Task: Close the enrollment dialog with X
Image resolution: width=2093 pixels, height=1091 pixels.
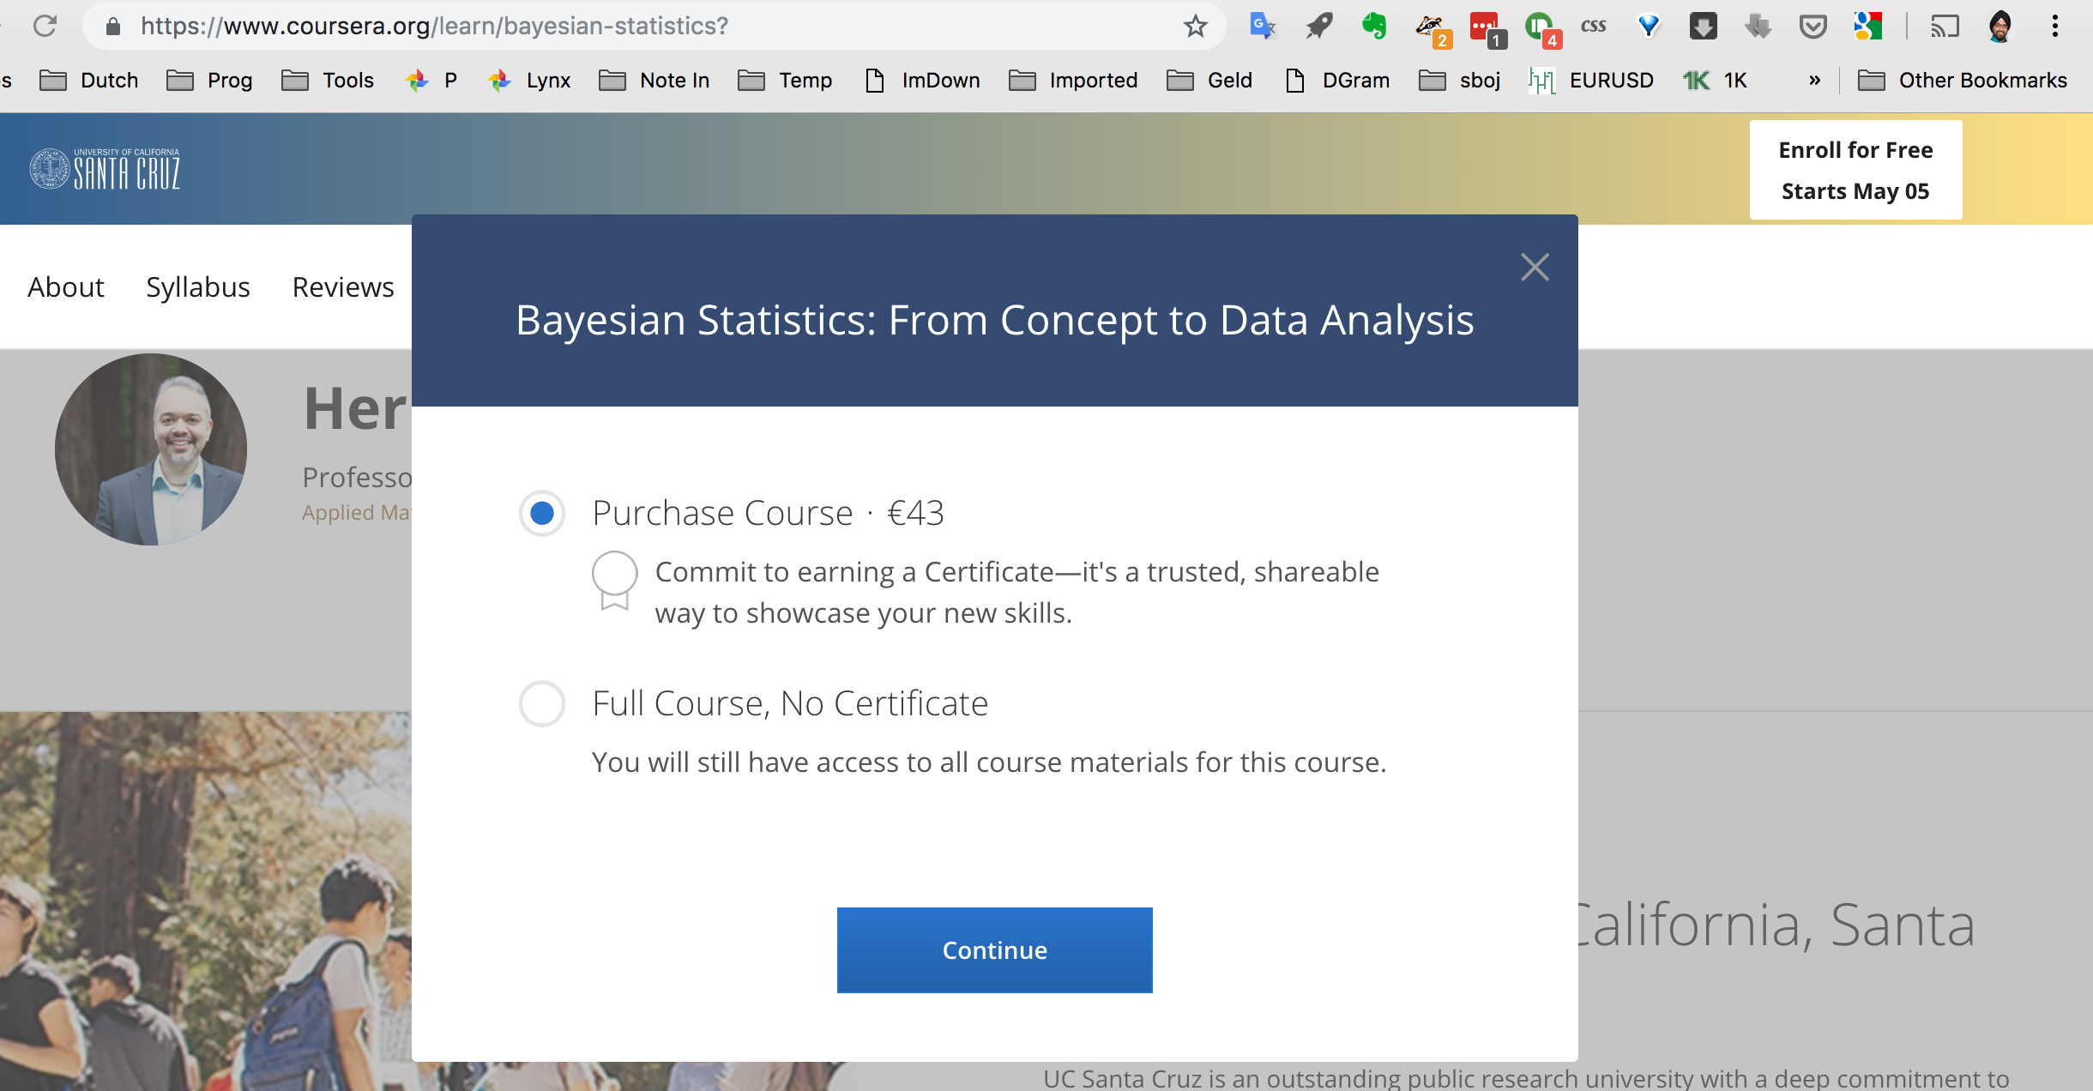Action: click(1535, 267)
